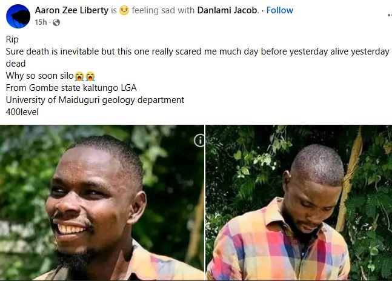Click the 'Why so soon silo' line
This screenshot has width=392, height=281.
pos(40,76)
